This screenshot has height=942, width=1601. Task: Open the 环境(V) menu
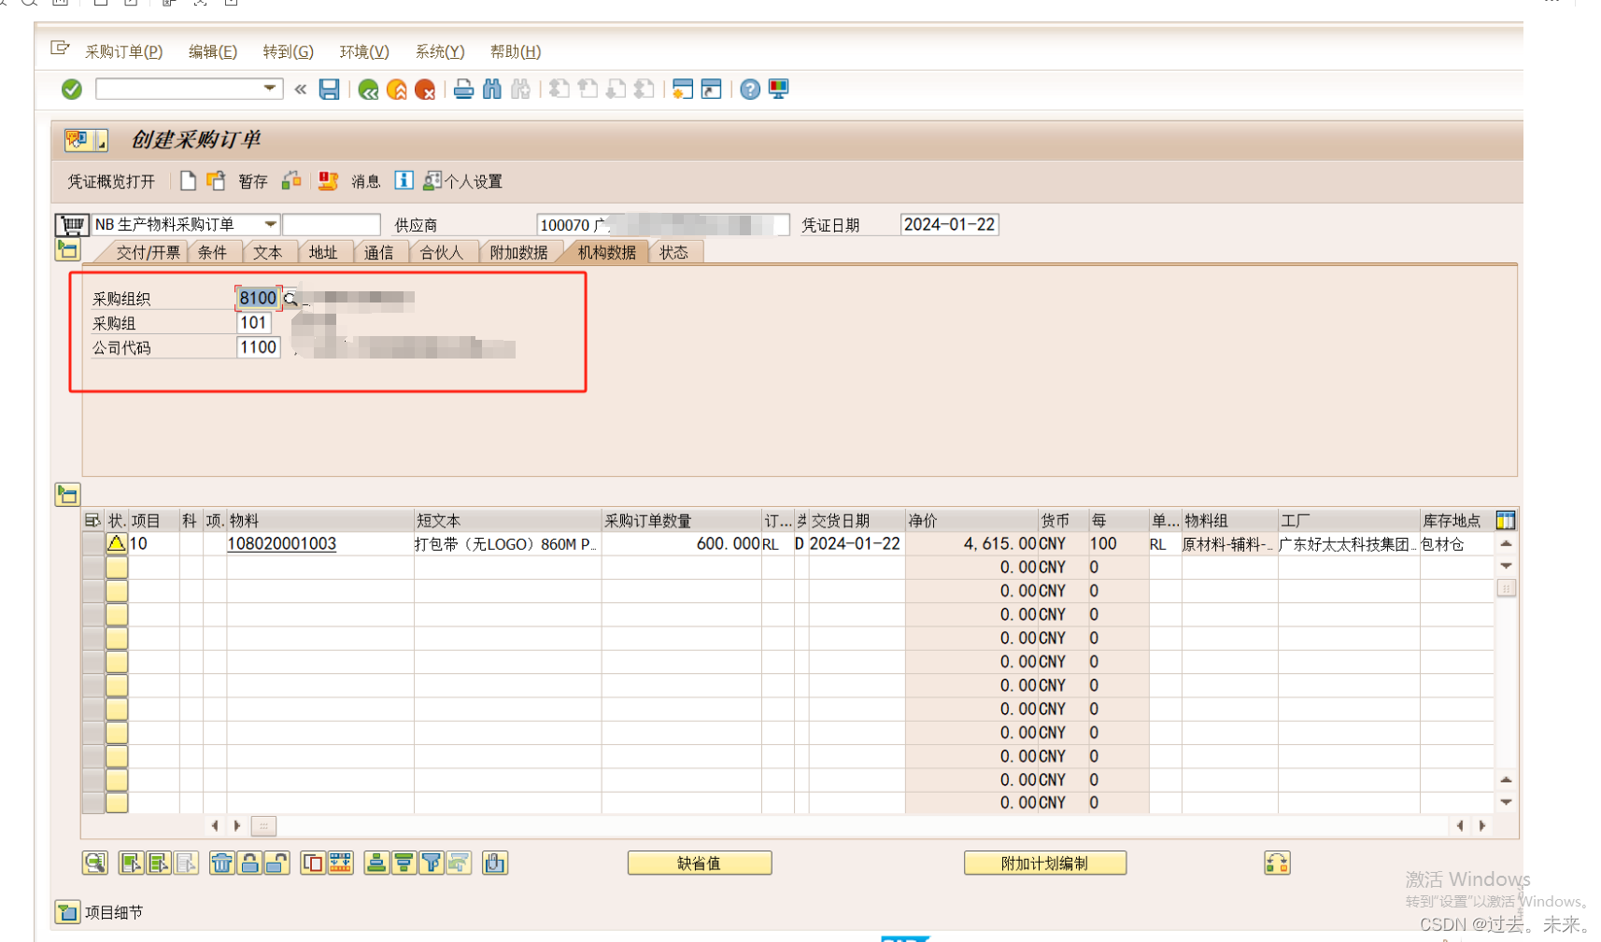coord(364,52)
